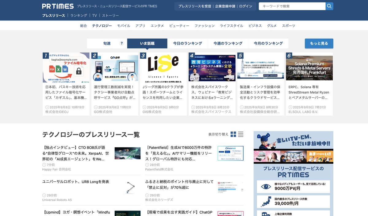The height and width of the screenshot is (216, 368).
Task: Click the question mark help icon beside 旬速
Action: click(122, 44)
